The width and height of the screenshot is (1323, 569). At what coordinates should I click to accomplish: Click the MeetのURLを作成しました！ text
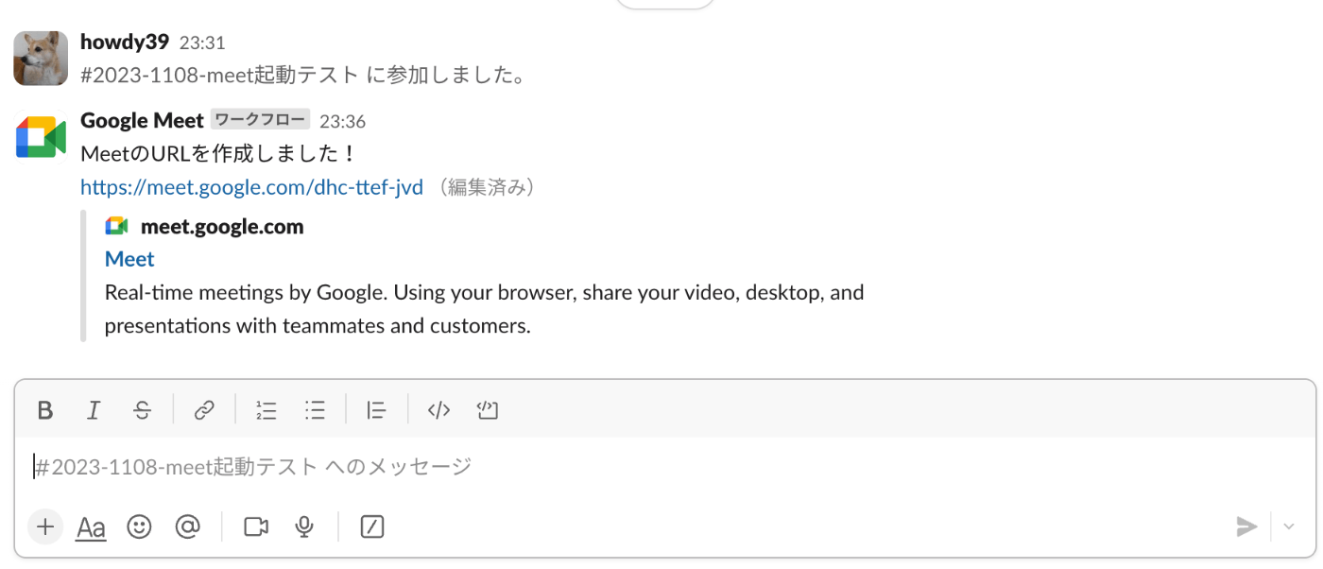(x=217, y=153)
